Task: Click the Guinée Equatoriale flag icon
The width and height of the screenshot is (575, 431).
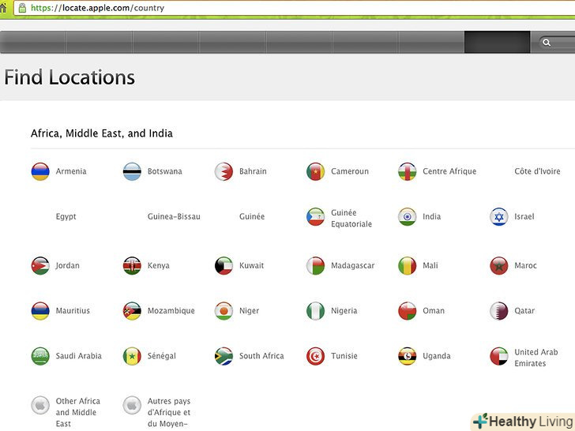Action: 315,216
